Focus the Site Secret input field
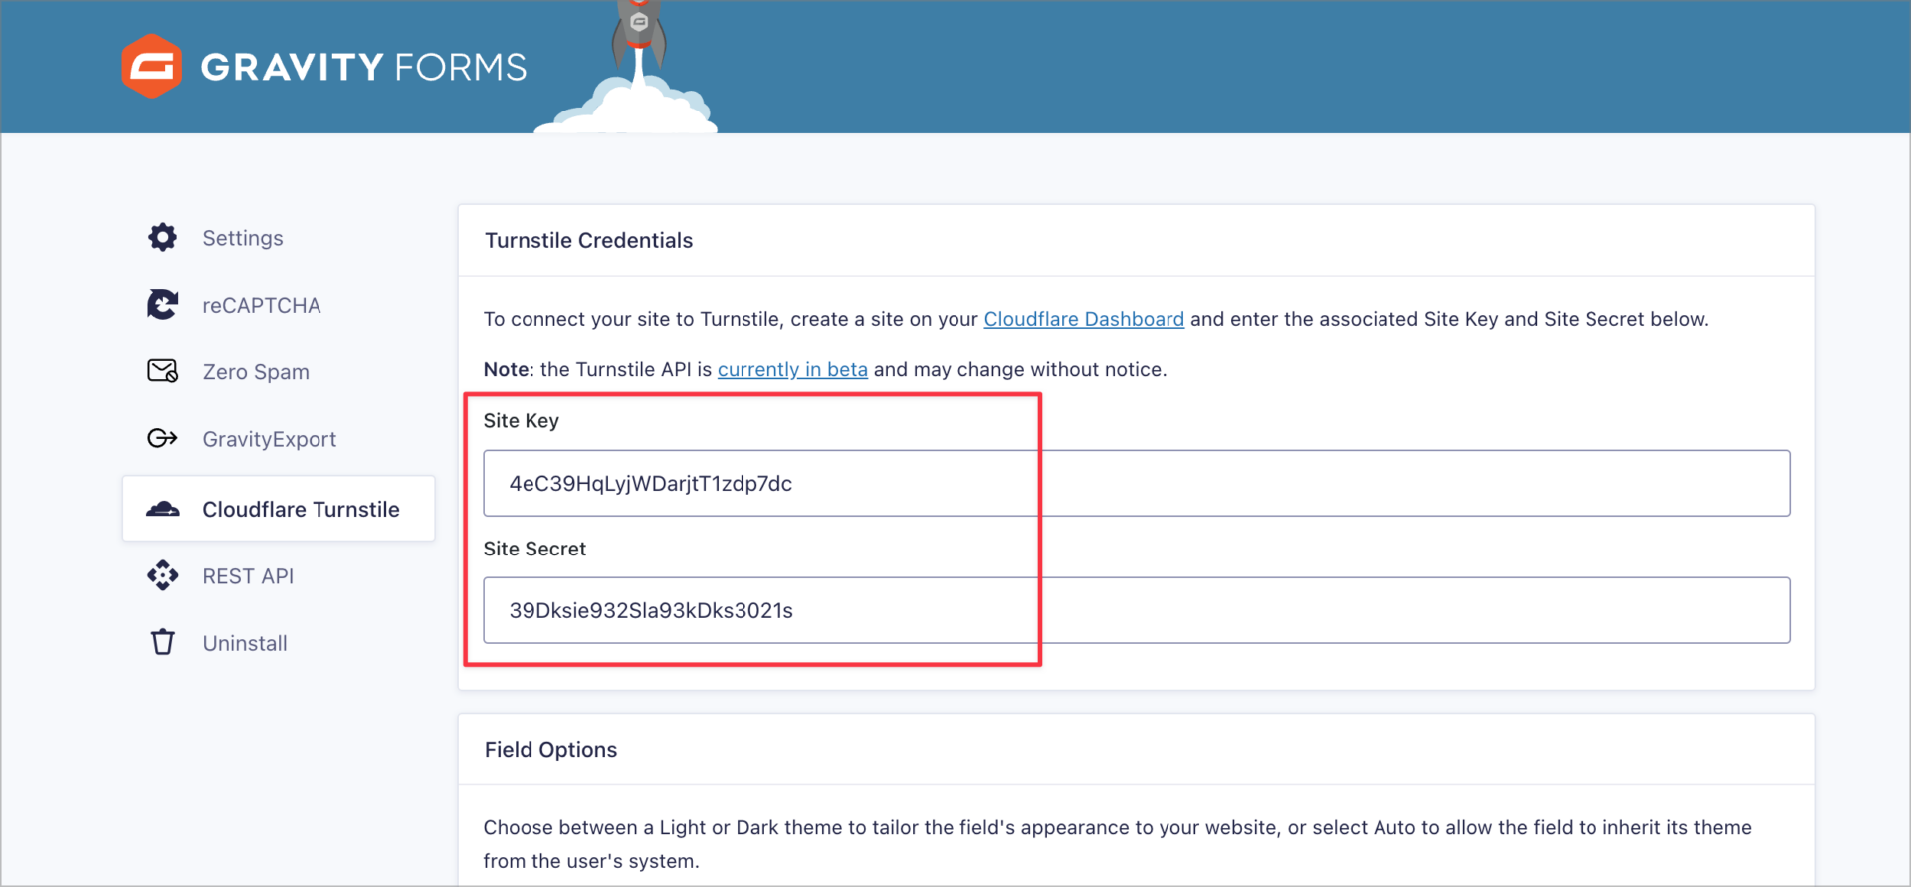 tap(1135, 610)
